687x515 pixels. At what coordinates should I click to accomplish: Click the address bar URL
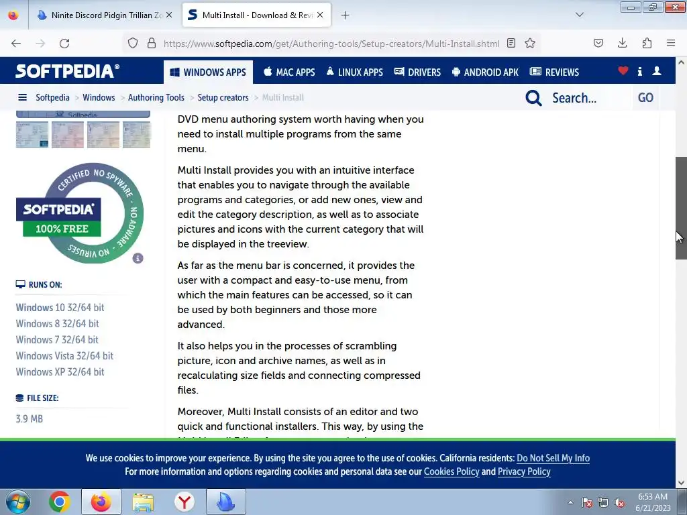331,44
